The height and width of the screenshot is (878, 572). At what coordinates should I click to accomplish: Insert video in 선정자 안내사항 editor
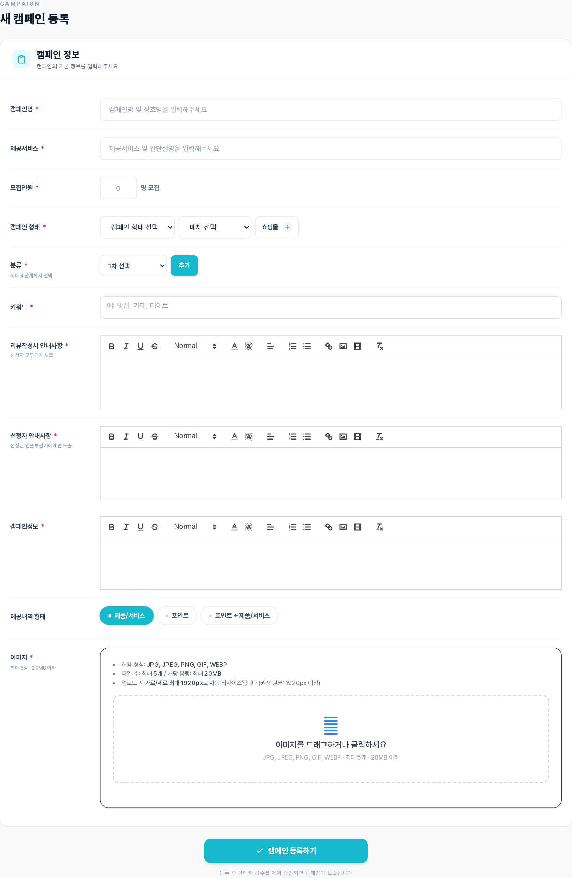click(x=357, y=436)
